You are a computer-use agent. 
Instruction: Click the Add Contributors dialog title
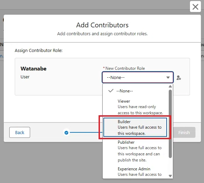[x=102, y=25]
